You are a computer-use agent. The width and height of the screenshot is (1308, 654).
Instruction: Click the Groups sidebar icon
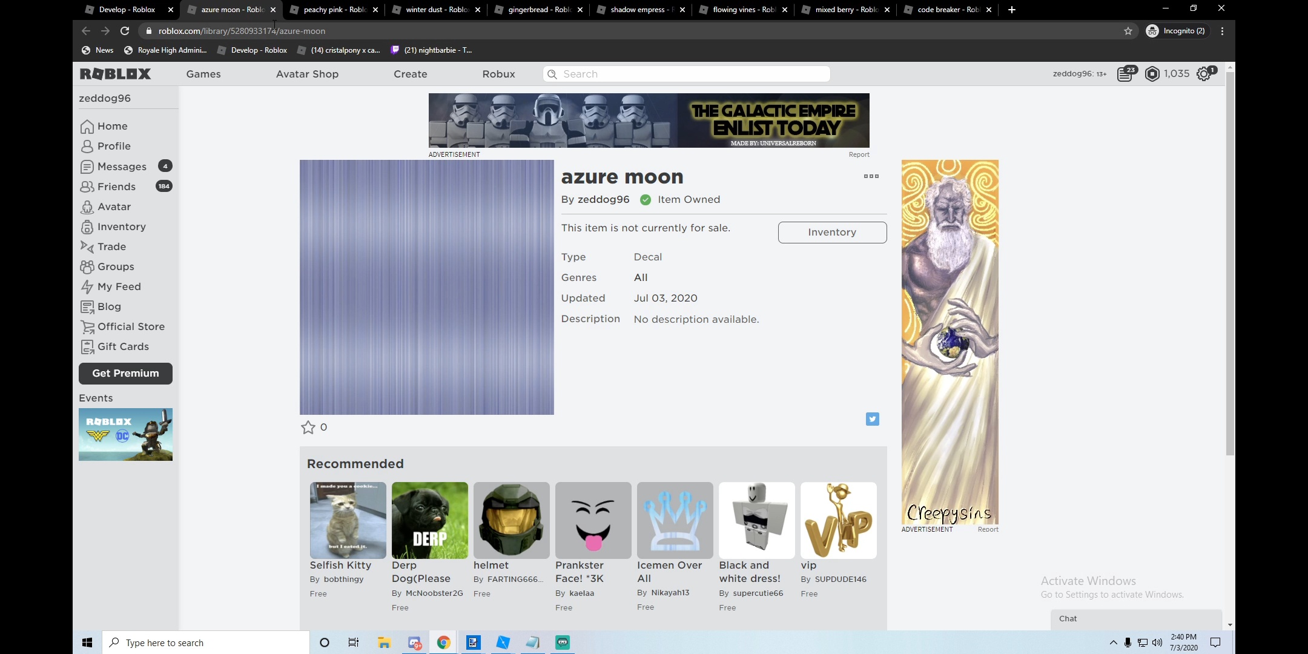(88, 266)
